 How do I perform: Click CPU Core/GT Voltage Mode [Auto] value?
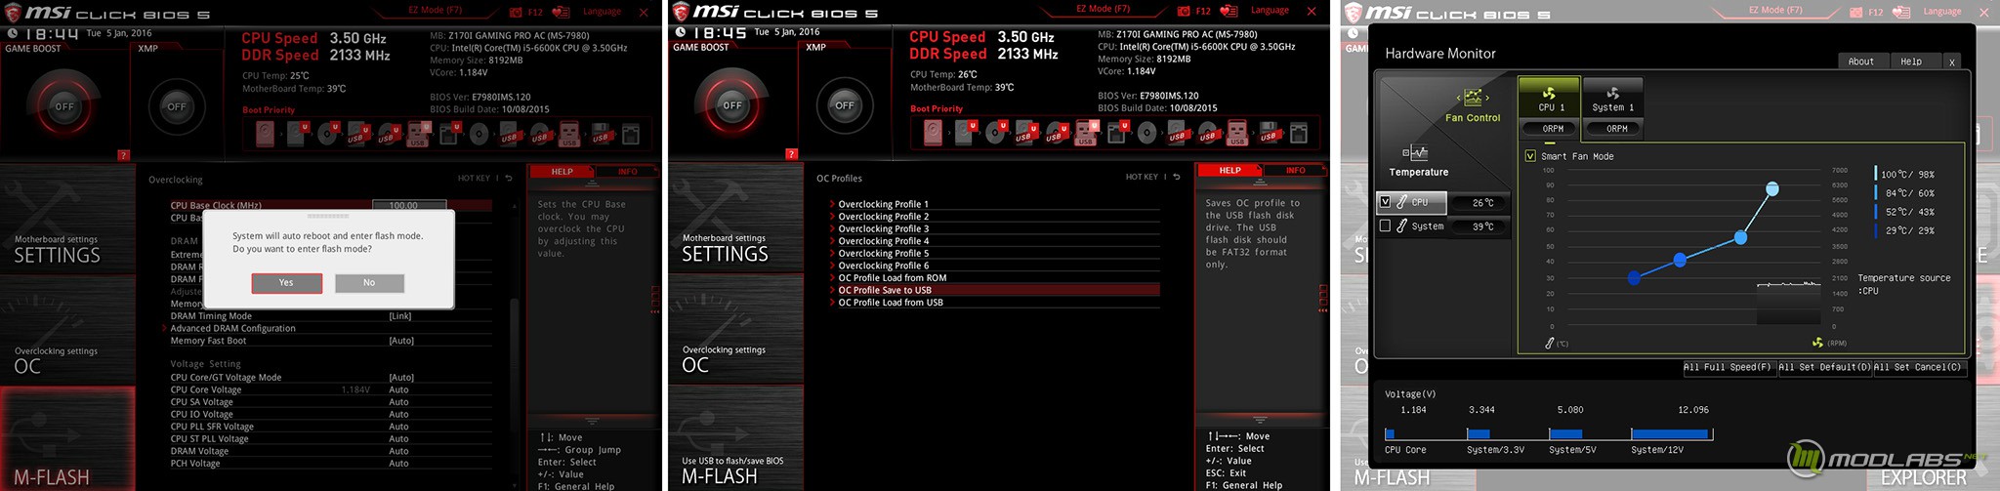click(401, 377)
